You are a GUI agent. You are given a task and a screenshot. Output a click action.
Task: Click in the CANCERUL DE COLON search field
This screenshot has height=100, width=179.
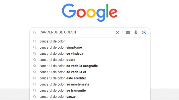pos(76,32)
